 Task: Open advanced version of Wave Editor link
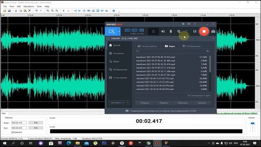[237, 114]
